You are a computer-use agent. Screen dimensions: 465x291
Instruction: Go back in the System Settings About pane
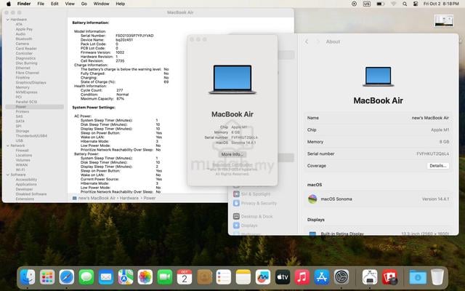pos(307,42)
